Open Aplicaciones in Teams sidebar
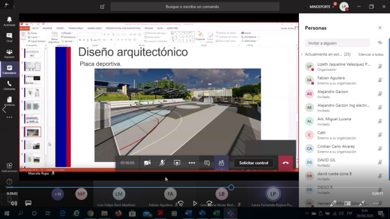The height and width of the screenshot is (219, 390). click(9, 167)
